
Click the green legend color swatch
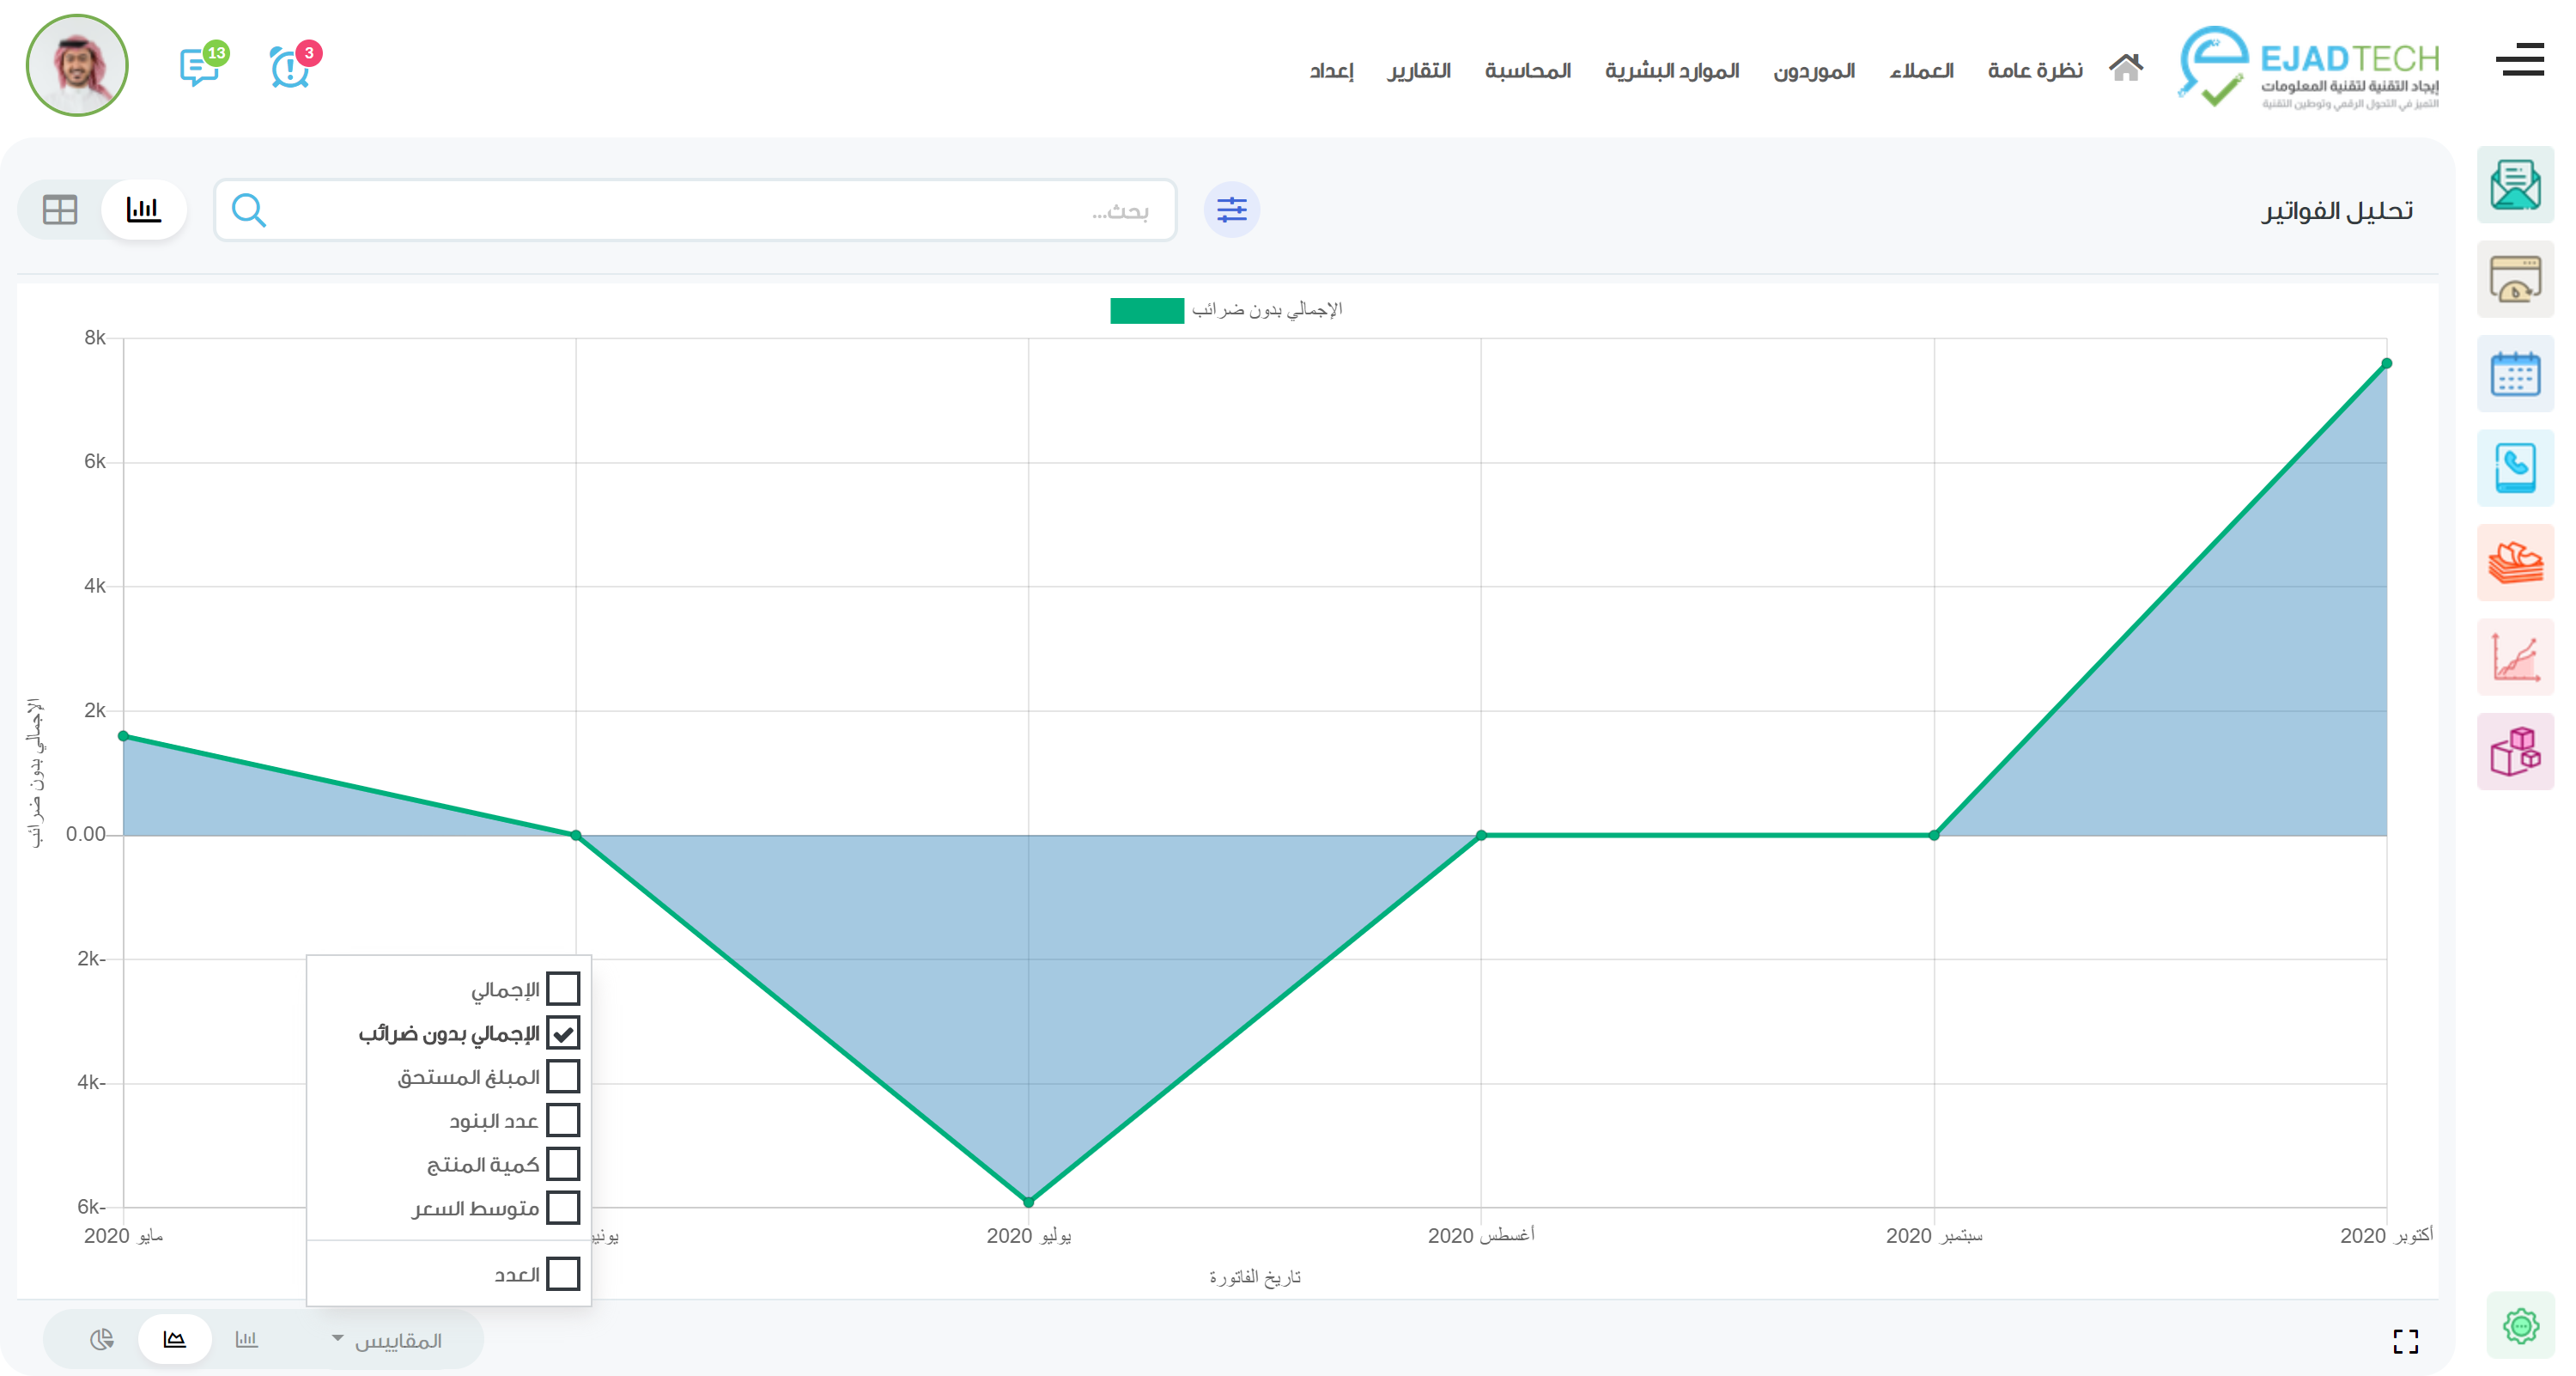coord(1146,310)
